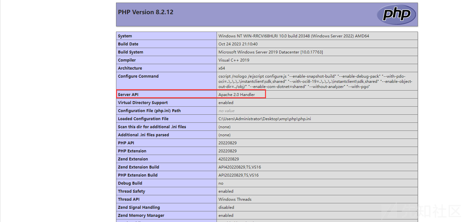This screenshot has width=468, height=222.
Task: Click '(none)' value for Additional .ini files parsed
Action: click(x=225, y=135)
